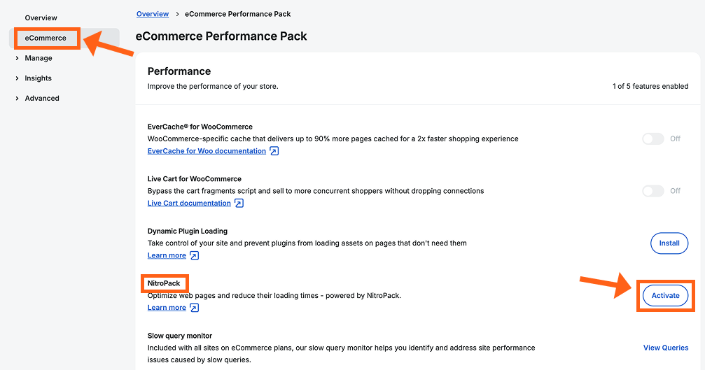Go to Overview via breadcrumb link

pyautogui.click(x=153, y=14)
